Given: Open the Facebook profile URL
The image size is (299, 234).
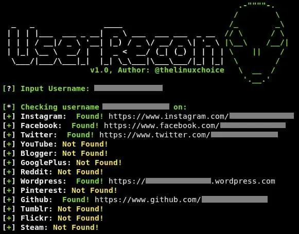Looking at the screenshot, I should coord(195,125).
